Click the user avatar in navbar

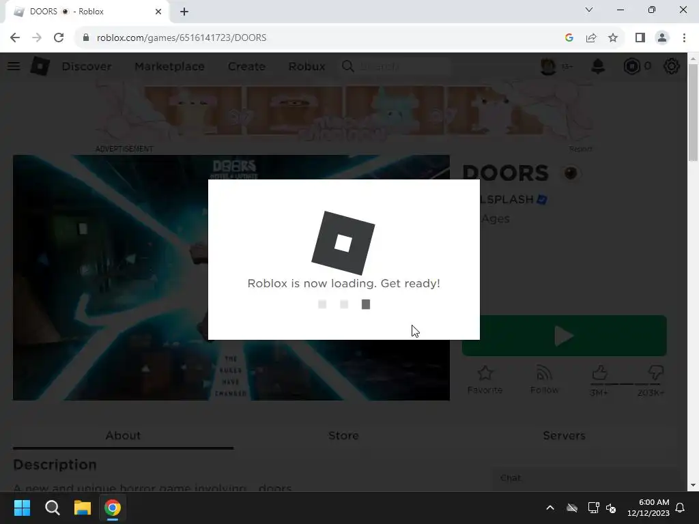[548, 66]
